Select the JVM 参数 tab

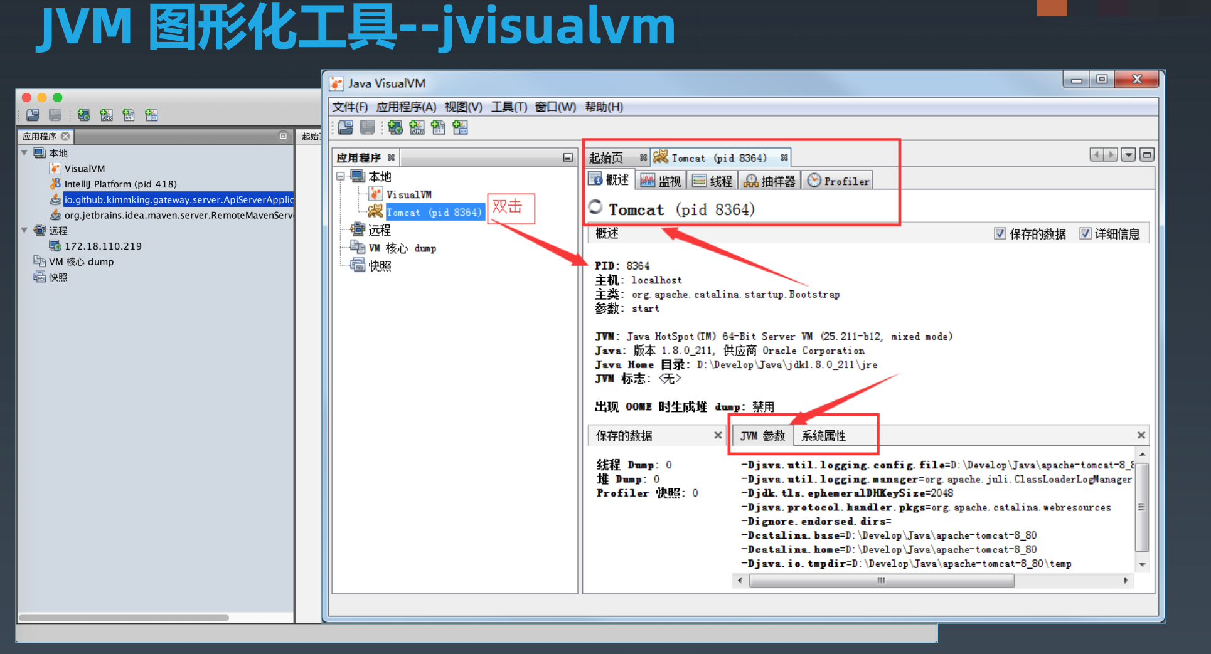pos(763,436)
